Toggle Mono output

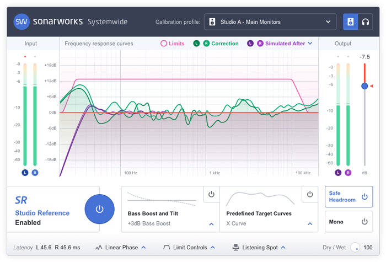[349, 222]
